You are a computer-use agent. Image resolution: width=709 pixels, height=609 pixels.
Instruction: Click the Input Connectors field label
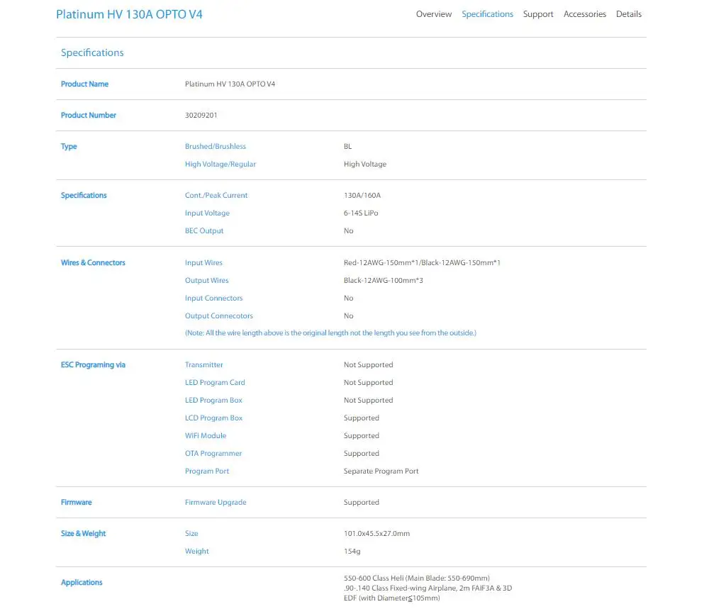214,298
